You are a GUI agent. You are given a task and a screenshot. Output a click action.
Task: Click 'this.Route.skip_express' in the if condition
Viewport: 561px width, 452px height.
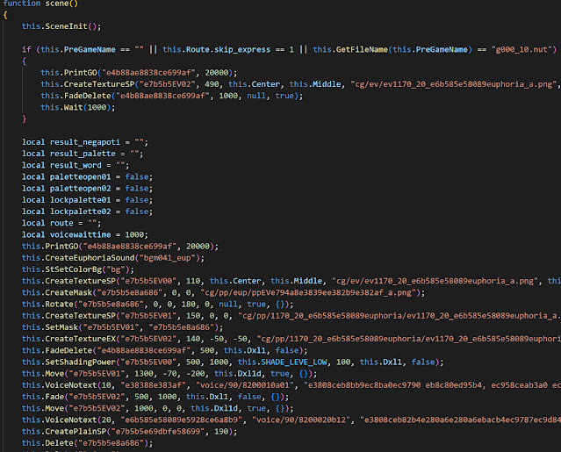(x=217, y=49)
